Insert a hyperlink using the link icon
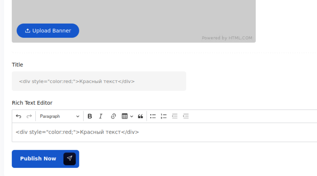317x176 pixels. pyautogui.click(x=113, y=116)
